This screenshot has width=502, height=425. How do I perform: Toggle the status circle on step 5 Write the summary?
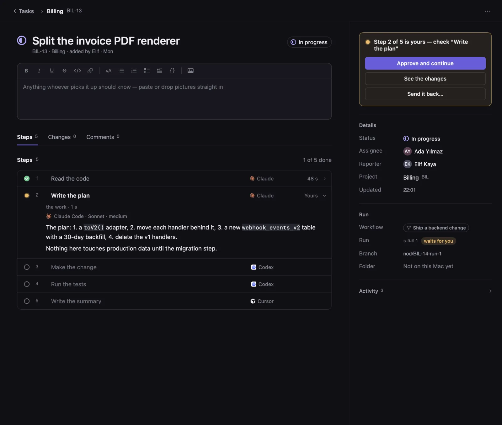(27, 301)
